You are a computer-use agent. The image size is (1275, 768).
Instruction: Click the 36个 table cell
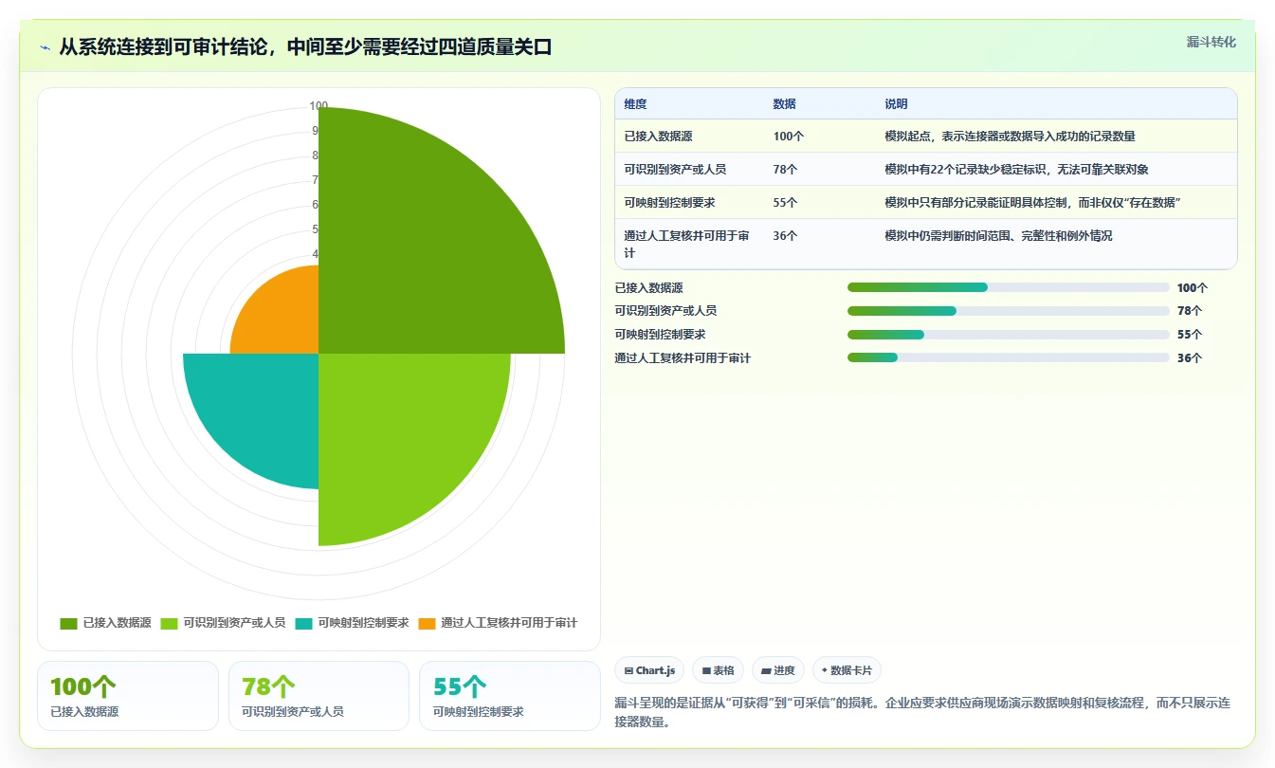tap(785, 236)
